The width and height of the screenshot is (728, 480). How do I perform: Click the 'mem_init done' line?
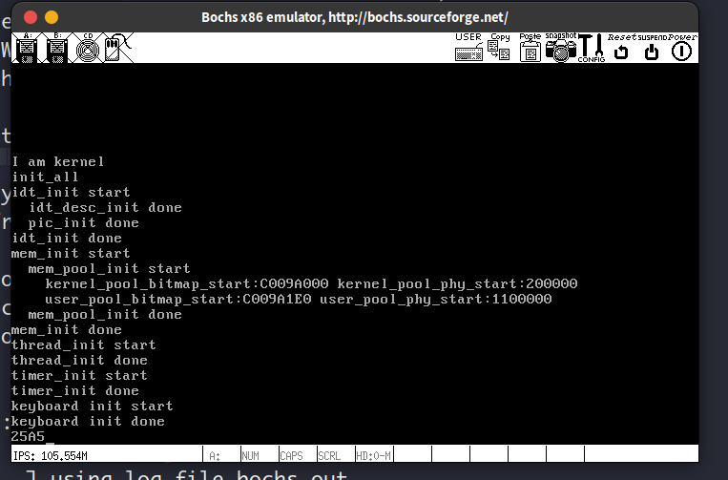[67, 330]
